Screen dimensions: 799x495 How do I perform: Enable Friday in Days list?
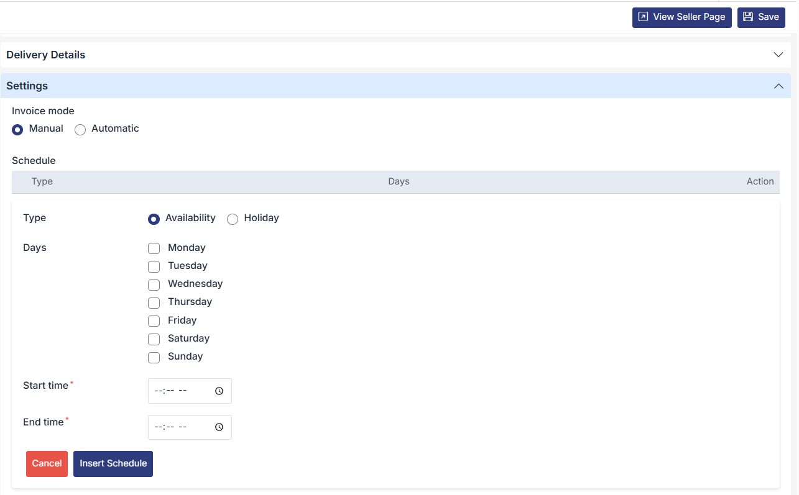coord(154,321)
